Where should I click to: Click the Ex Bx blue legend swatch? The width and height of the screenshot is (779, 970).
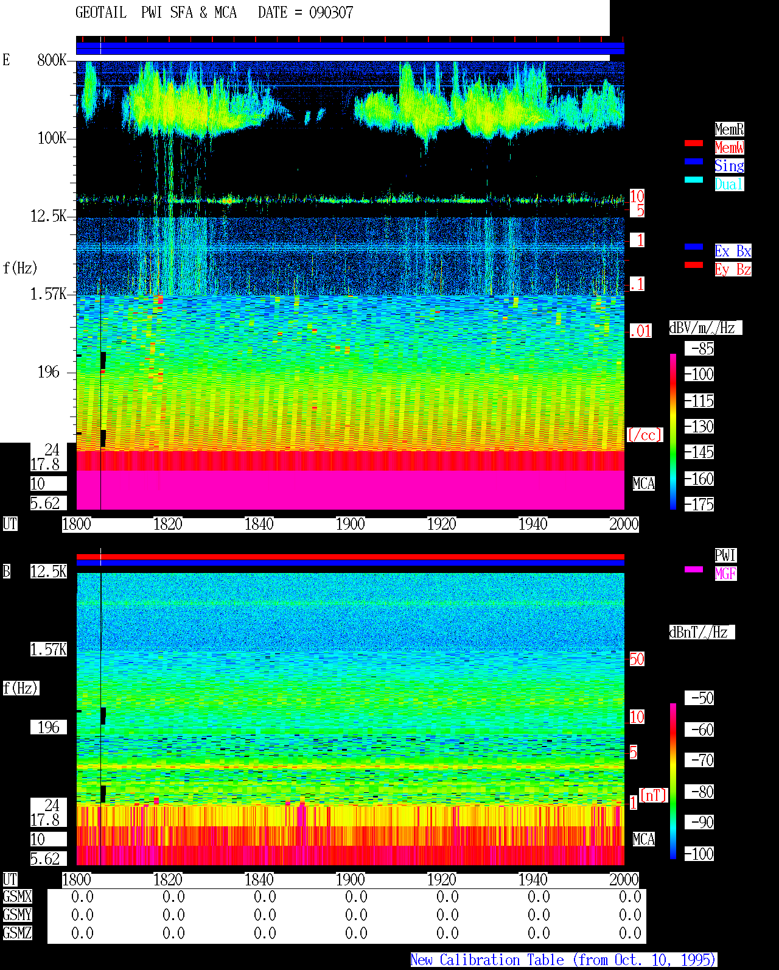(694, 247)
